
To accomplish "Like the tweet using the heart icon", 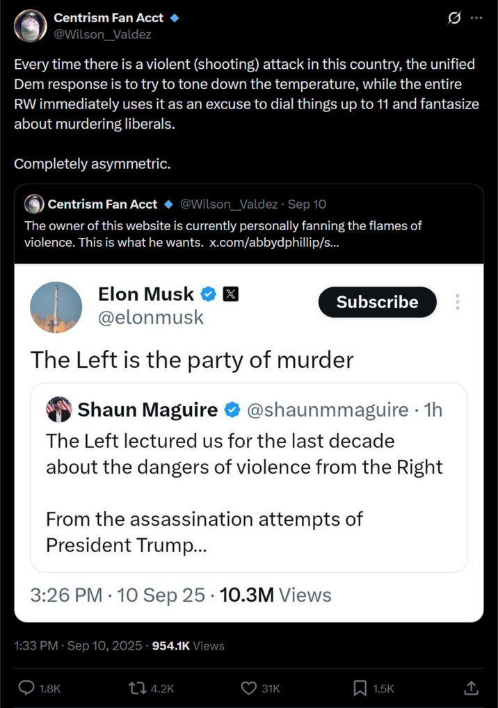I will (x=248, y=688).
